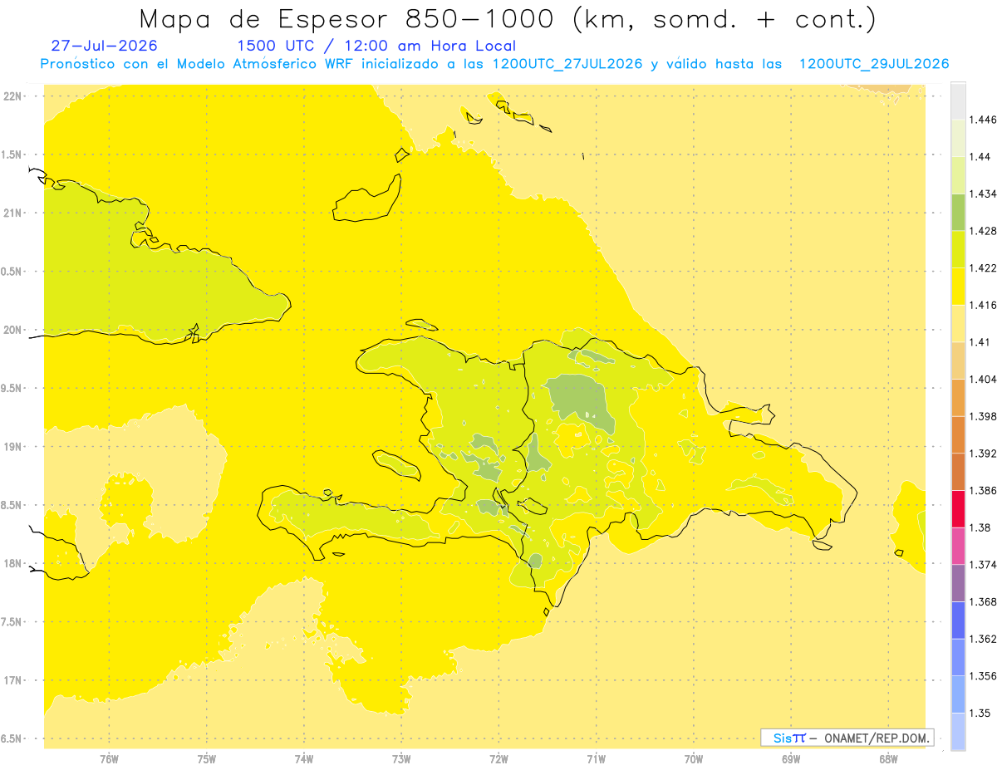
Task: Click the legend value 1.35
Action: (980, 713)
